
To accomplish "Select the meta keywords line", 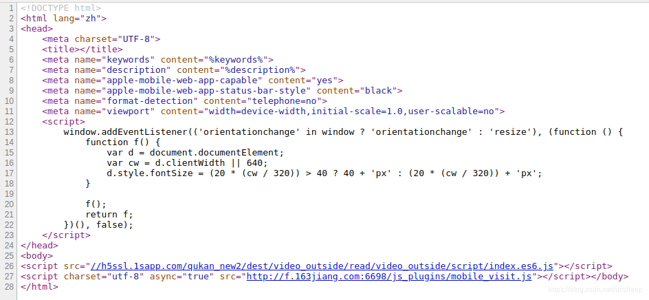I will tap(157, 60).
